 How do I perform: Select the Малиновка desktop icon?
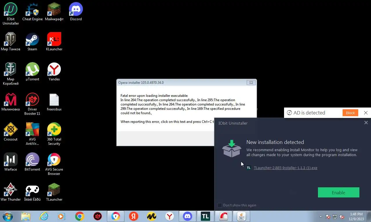[x=11, y=102]
